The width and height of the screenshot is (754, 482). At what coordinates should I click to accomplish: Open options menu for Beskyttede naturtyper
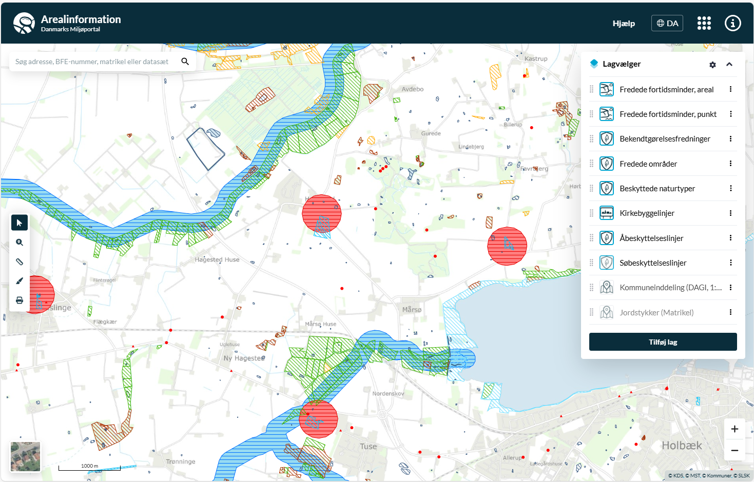730,188
